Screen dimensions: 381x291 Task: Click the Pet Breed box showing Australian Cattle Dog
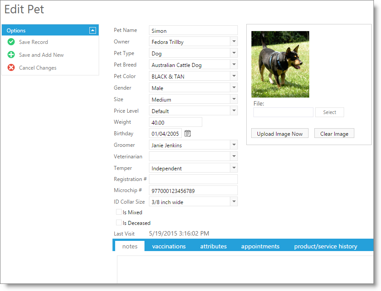click(x=189, y=64)
